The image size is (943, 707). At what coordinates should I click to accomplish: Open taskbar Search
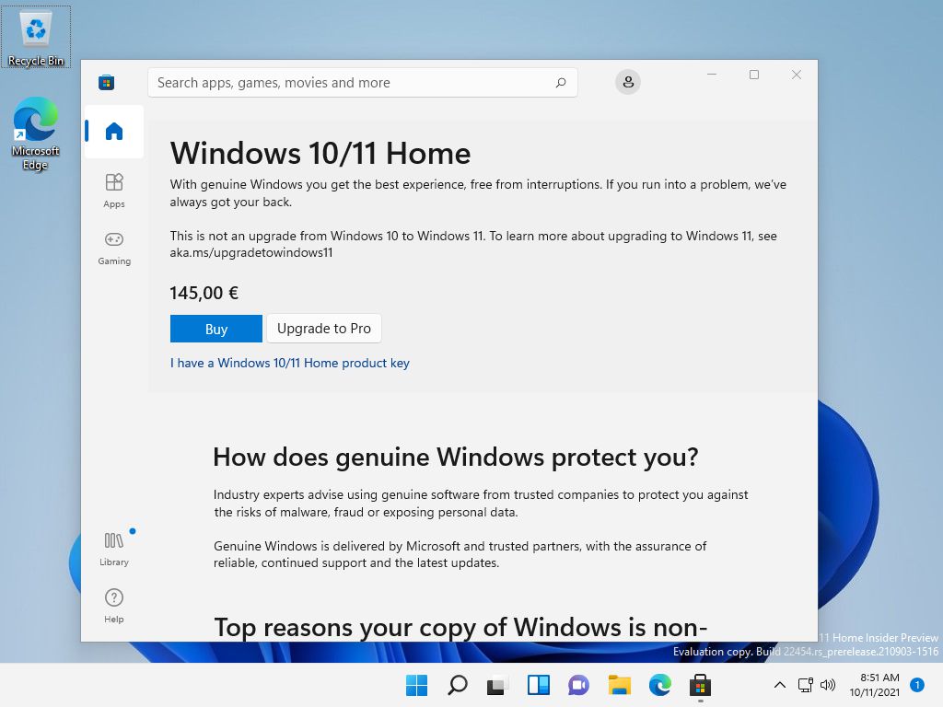(x=457, y=685)
